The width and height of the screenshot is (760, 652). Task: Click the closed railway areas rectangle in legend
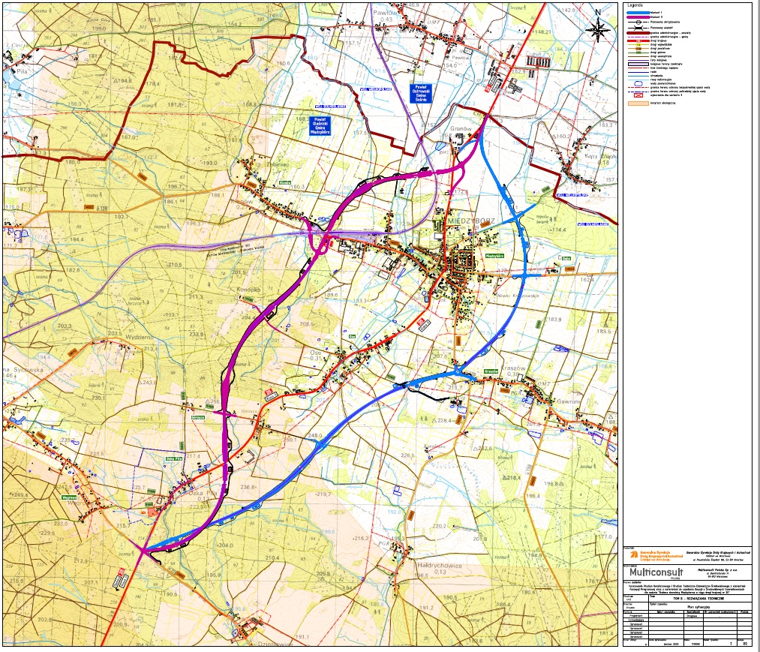[638, 65]
